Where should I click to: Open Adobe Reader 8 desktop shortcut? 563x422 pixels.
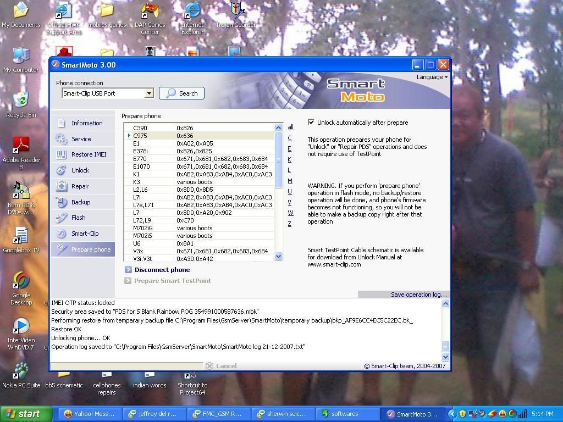click(21, 154)
